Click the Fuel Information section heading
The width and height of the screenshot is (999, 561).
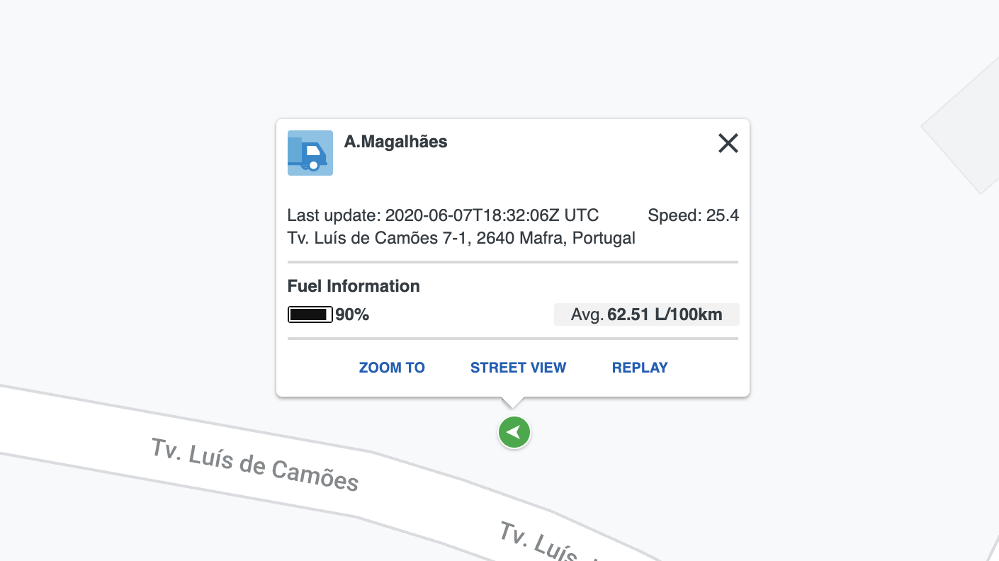354,286
